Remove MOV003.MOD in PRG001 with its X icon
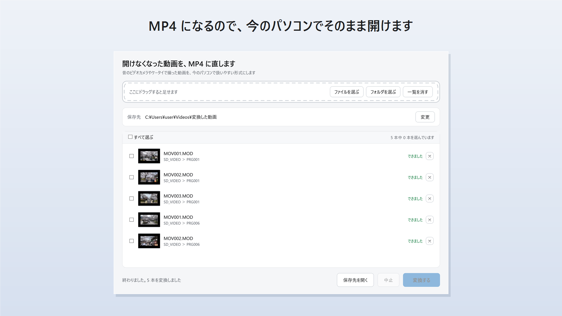The image size is (562, 316). coord(429,199)
